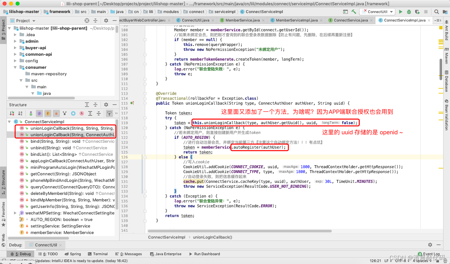Hide the Structure panel with minus icon
The image size is (450, 264).
pos(114,105)
